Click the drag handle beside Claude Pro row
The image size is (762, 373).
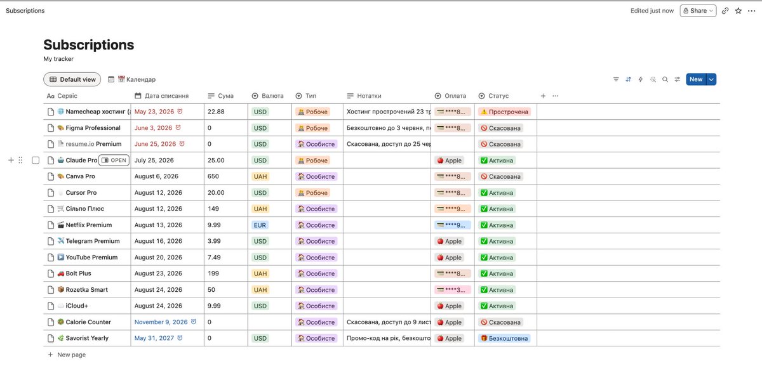point(20,160)
